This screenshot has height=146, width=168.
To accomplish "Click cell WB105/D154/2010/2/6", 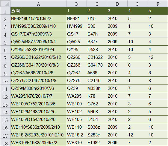I will pyautogui.click(x=38, y=119).
